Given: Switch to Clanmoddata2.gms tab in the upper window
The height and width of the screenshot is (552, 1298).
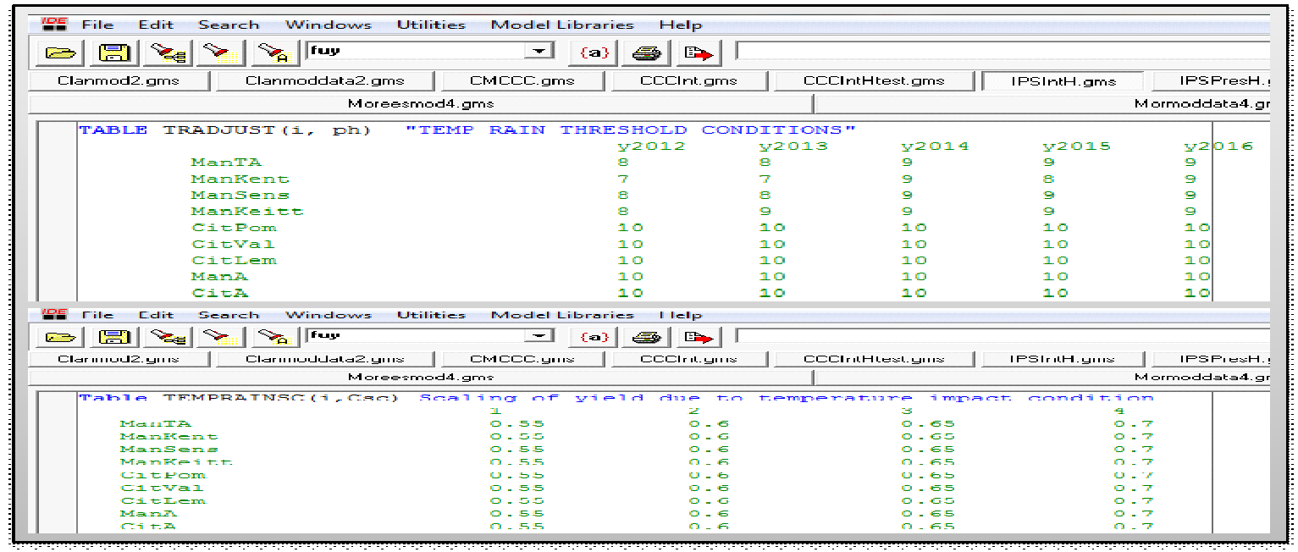Looking at the screenshot, I should point(325,81).
